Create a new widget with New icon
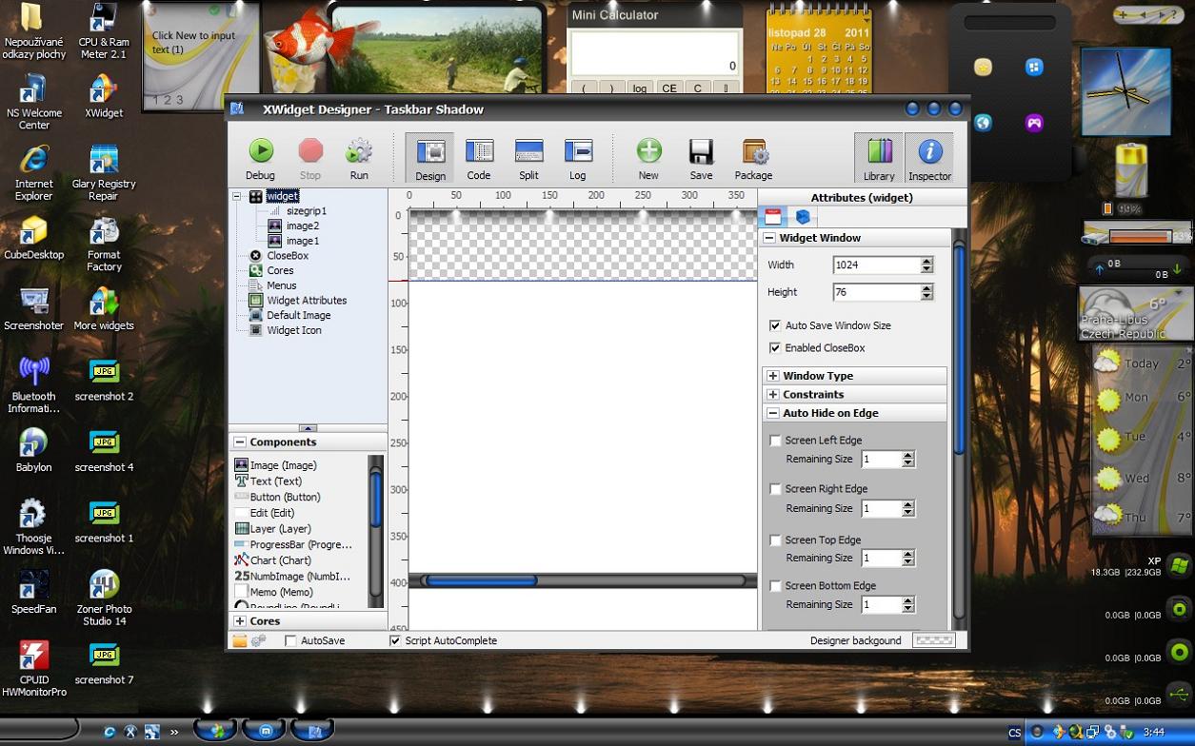This screenshot has width=1195, height=746. (x=648, y=151)
